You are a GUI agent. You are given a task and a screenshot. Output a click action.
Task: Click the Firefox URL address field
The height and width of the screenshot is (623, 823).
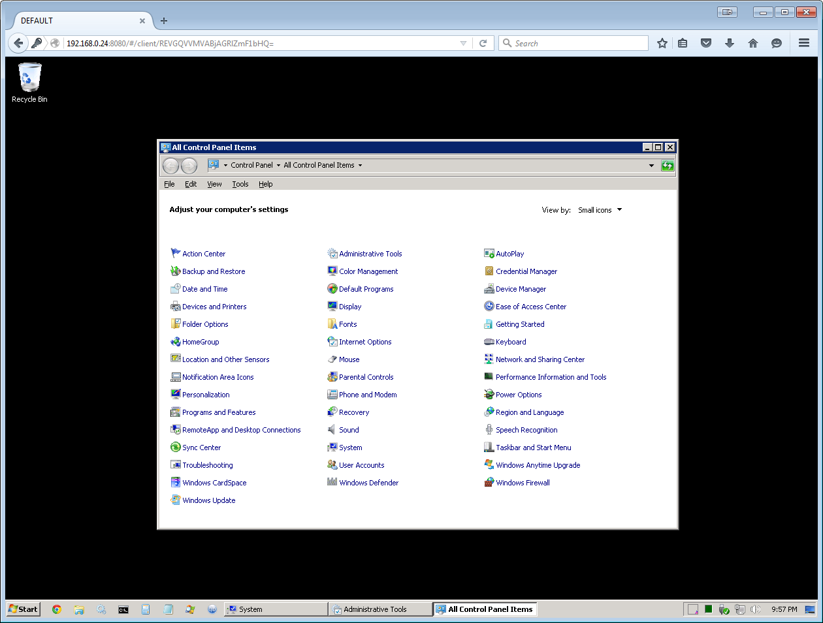click(x=260, y=43)
